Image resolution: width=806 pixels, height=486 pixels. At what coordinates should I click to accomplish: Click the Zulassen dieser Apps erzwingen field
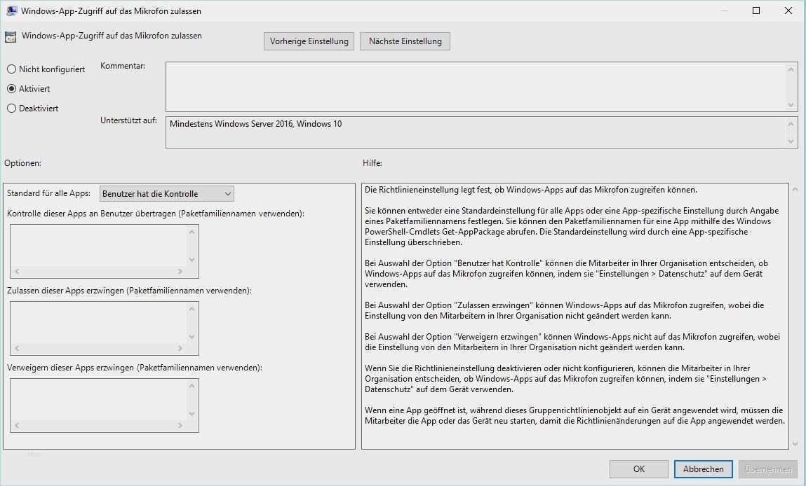tap(99, 323)
